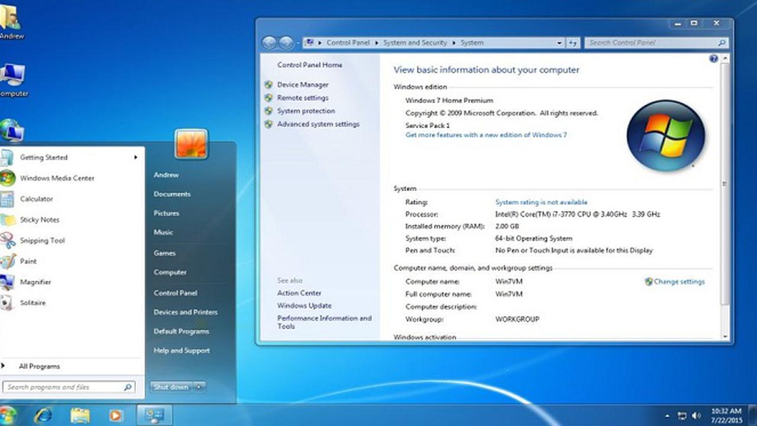757x426 pixels.
Task: Launch Calculator in the Start menu
Action: coord(36,199)
